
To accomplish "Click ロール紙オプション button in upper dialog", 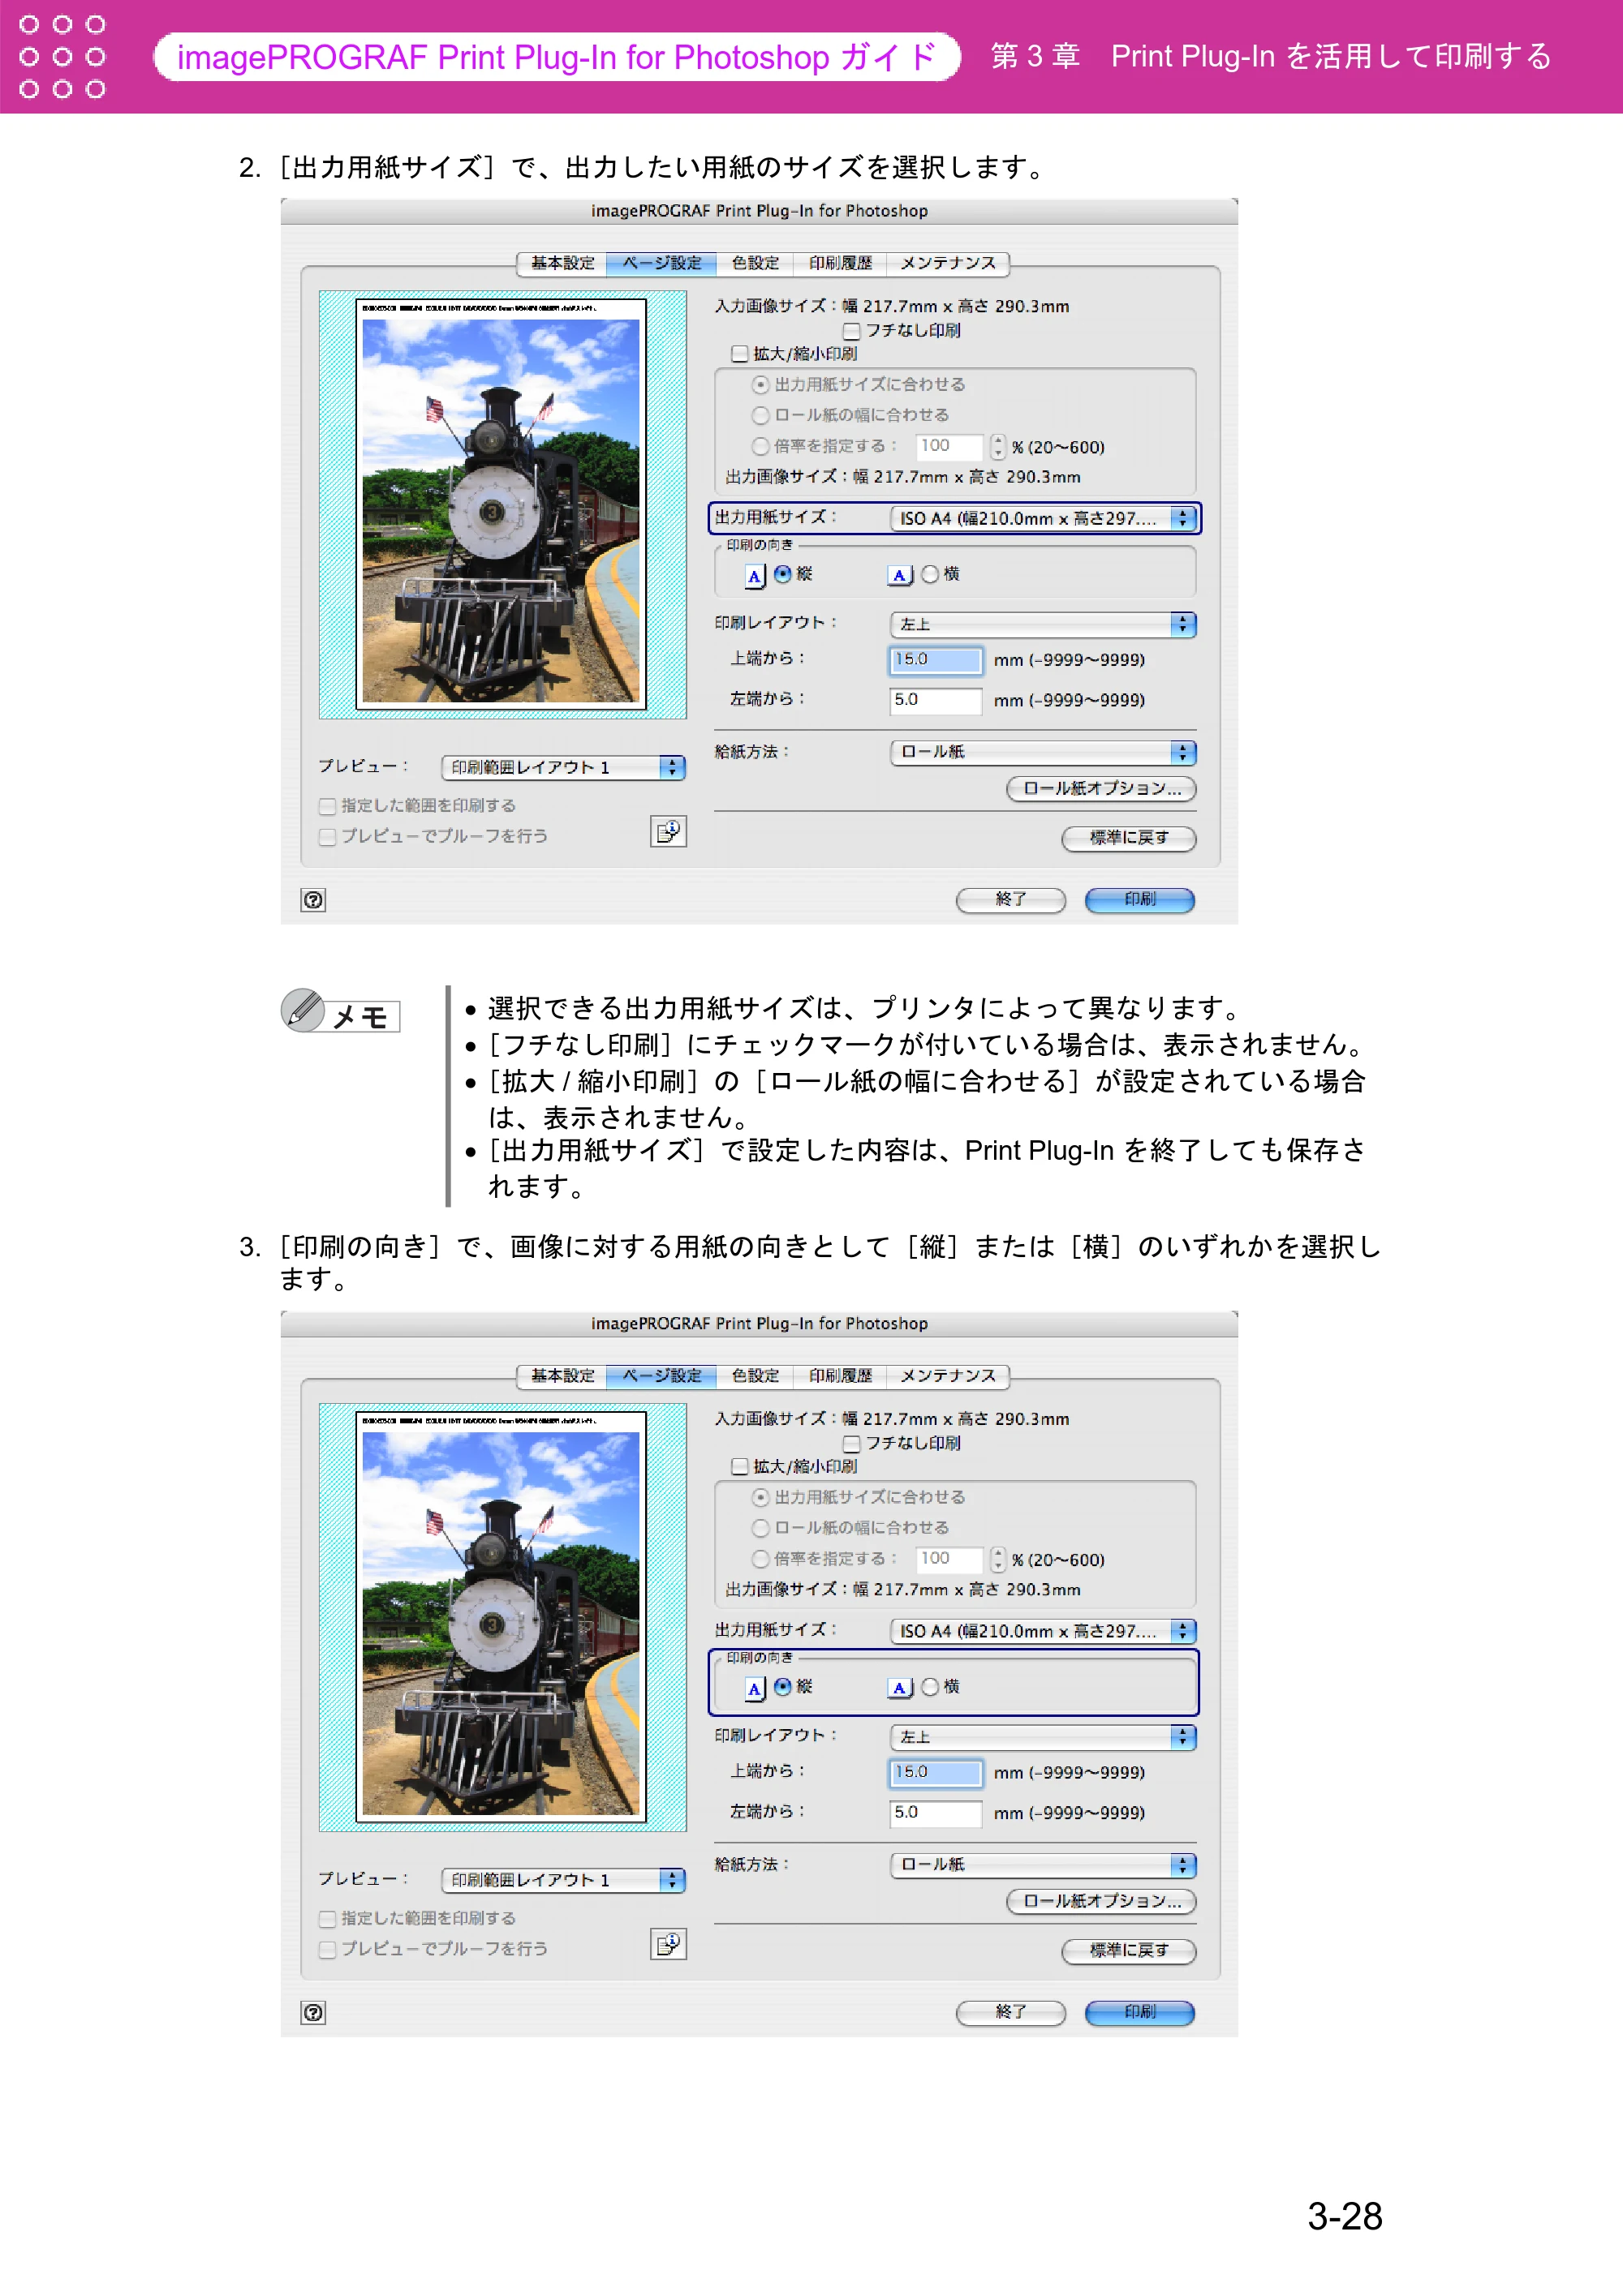I will [1100, 789].
